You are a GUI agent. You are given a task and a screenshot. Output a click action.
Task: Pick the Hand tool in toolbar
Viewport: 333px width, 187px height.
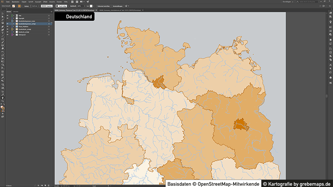(2, 97)
